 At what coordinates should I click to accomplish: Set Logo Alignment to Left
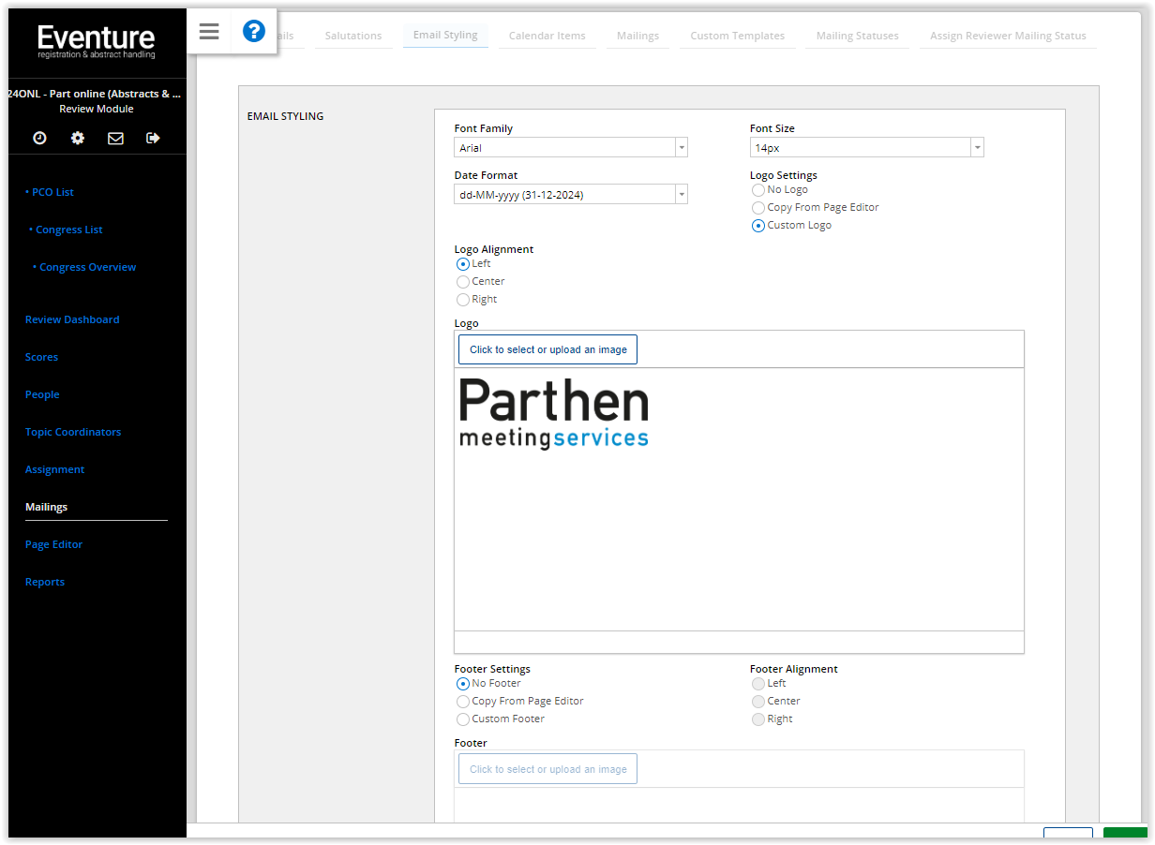tap(463, 264)
